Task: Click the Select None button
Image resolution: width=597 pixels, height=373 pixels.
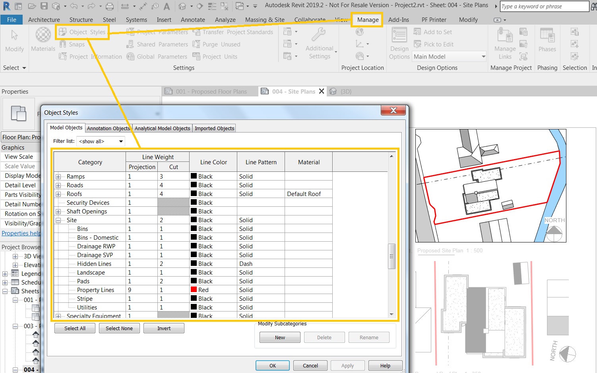Action: [119, 328]
